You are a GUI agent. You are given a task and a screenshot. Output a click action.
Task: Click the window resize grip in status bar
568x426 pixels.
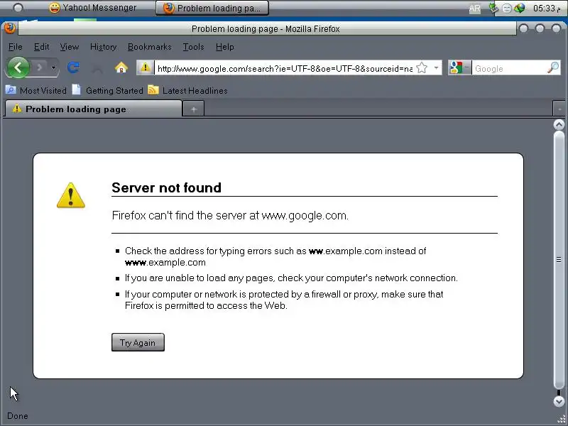click(561, 419)
